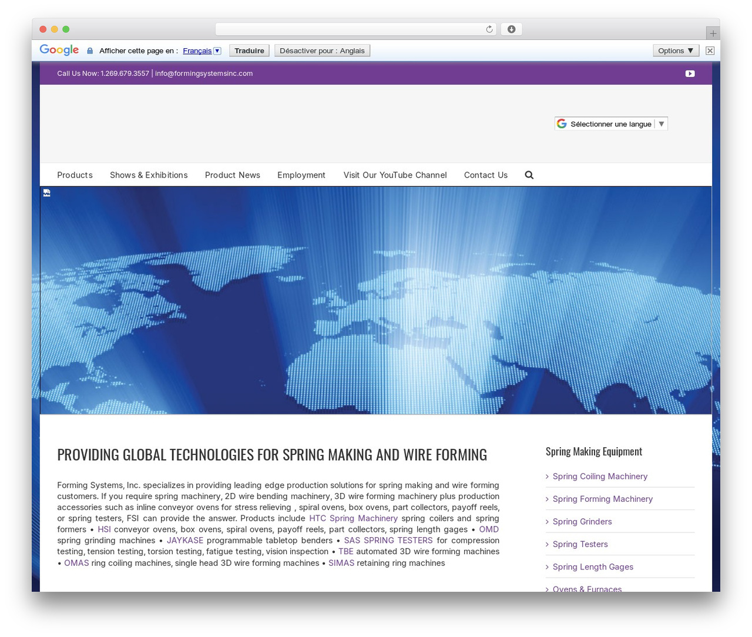Click the YouTube icon in purple bar
Image resolution: width=752 pixels, height=637 pixels.
[x=690, y=73]
